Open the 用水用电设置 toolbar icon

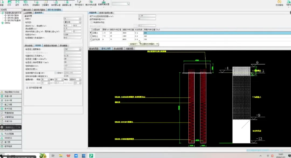pos(91,3)
